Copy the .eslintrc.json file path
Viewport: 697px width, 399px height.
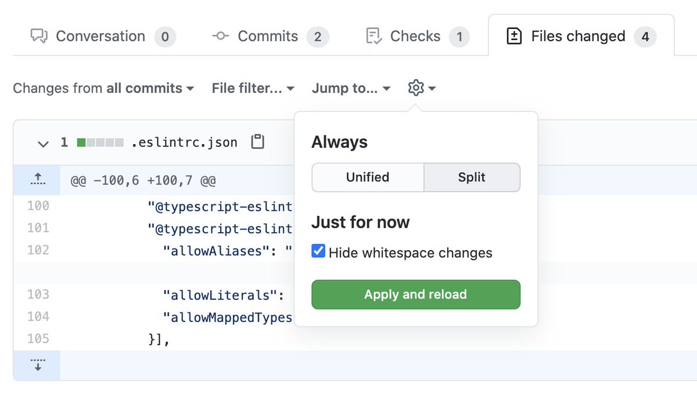tap(257, 142)
